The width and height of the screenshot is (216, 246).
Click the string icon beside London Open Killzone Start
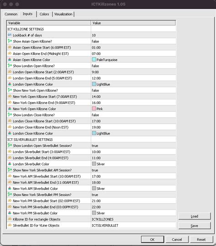pyautogui.click(x=10, y=72)
